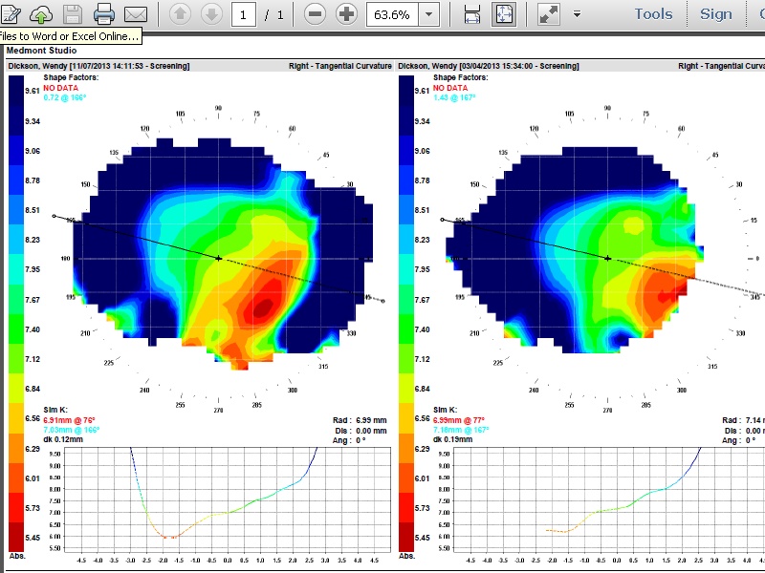The width and height of the screenshot is (765, 573).
Task: Toggle read mode expand icon
Action: 549,14
